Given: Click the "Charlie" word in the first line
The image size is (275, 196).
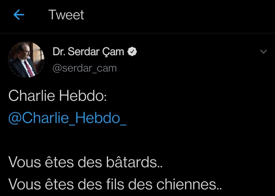Looking at the screenshot, I should 32,96.
